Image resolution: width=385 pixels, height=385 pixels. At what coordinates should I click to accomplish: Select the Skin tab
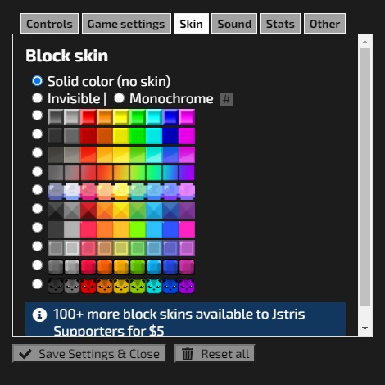click(x=191, y=24)
